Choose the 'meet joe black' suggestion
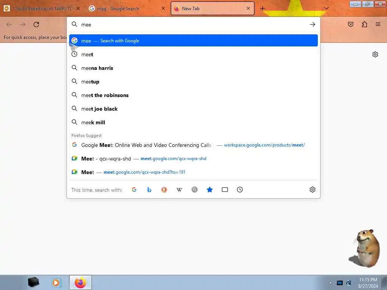The width and height of the screenshot is (387, 290). (x=193, y=109)
